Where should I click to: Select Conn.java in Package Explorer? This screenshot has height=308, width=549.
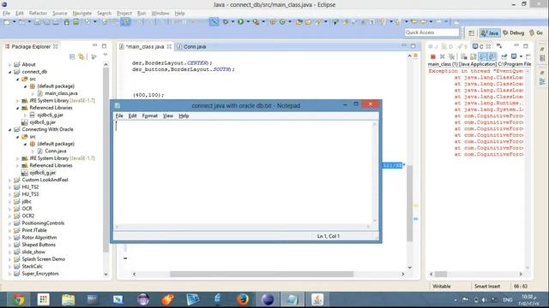pos(55,151)
